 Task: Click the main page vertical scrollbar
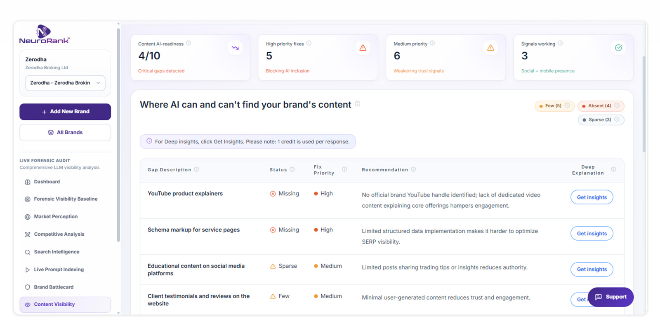tap(644, 104)
